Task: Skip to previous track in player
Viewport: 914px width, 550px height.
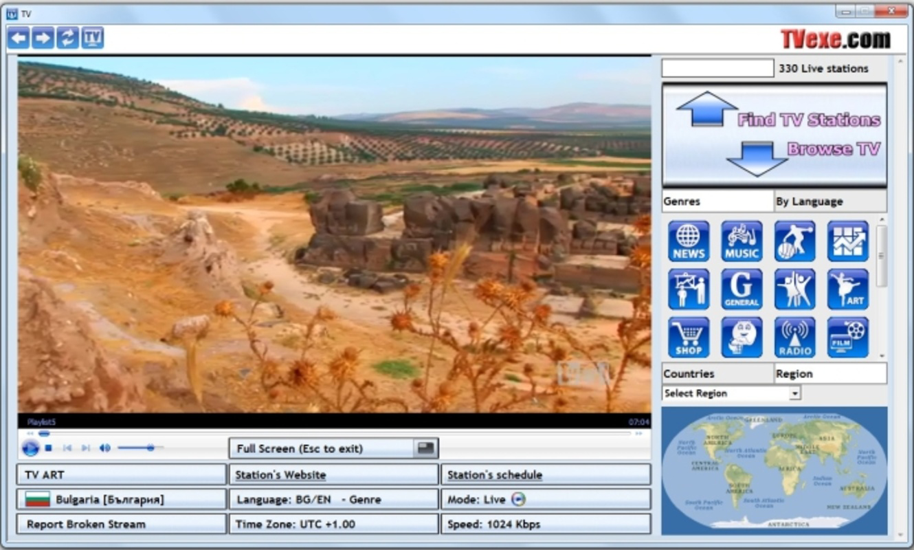Action: pos(67,448)
